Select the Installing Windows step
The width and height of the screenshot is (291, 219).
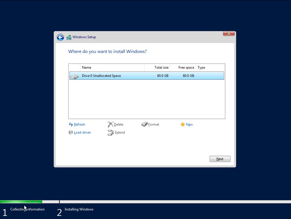click(79, 209)
